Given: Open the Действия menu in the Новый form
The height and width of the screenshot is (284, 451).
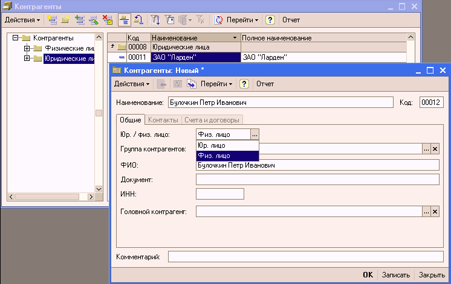Looking at the screenshot, I should click(132, 84).
